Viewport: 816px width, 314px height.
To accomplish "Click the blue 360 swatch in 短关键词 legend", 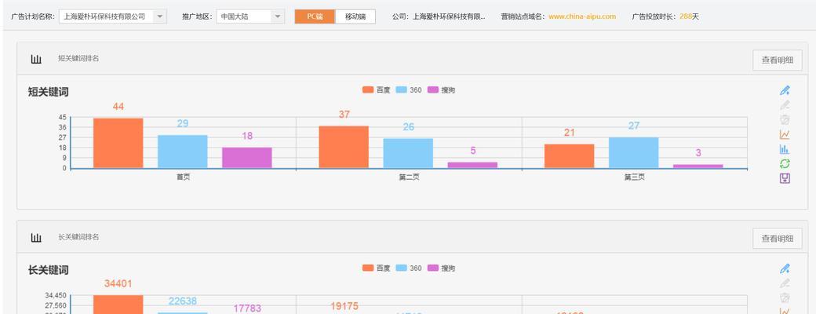I will point(401,90).
